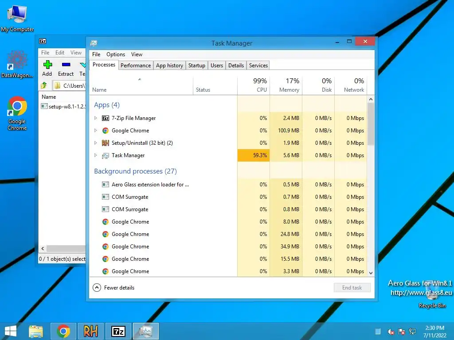
Task: Select first COM Surrogate process (0.7 MB)
Action: (x=228, y=197)
